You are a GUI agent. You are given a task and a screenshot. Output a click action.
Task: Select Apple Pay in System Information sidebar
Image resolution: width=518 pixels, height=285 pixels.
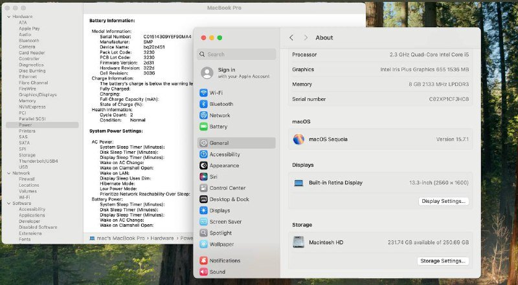tap(29, 28)
